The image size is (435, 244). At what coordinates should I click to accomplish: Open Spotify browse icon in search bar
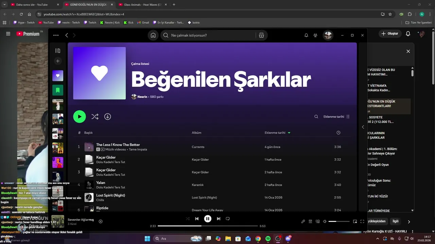[261, 35]
